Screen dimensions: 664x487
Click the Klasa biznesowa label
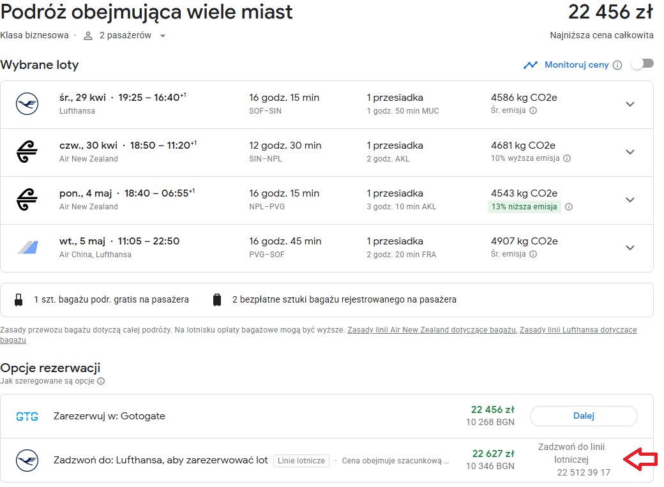pos(34,36)
